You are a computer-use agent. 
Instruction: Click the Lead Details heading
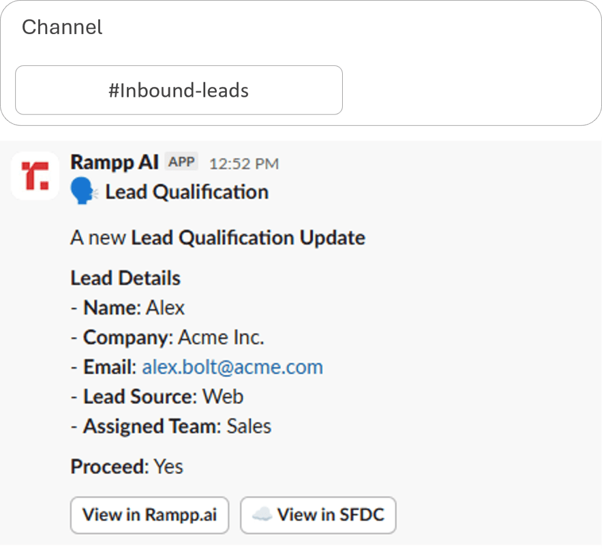click(126, 278)
